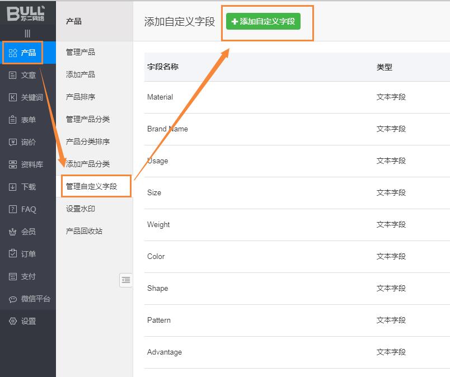
Task: Go to 设置水印 watermark settings
Action: [x=81, y=209]
